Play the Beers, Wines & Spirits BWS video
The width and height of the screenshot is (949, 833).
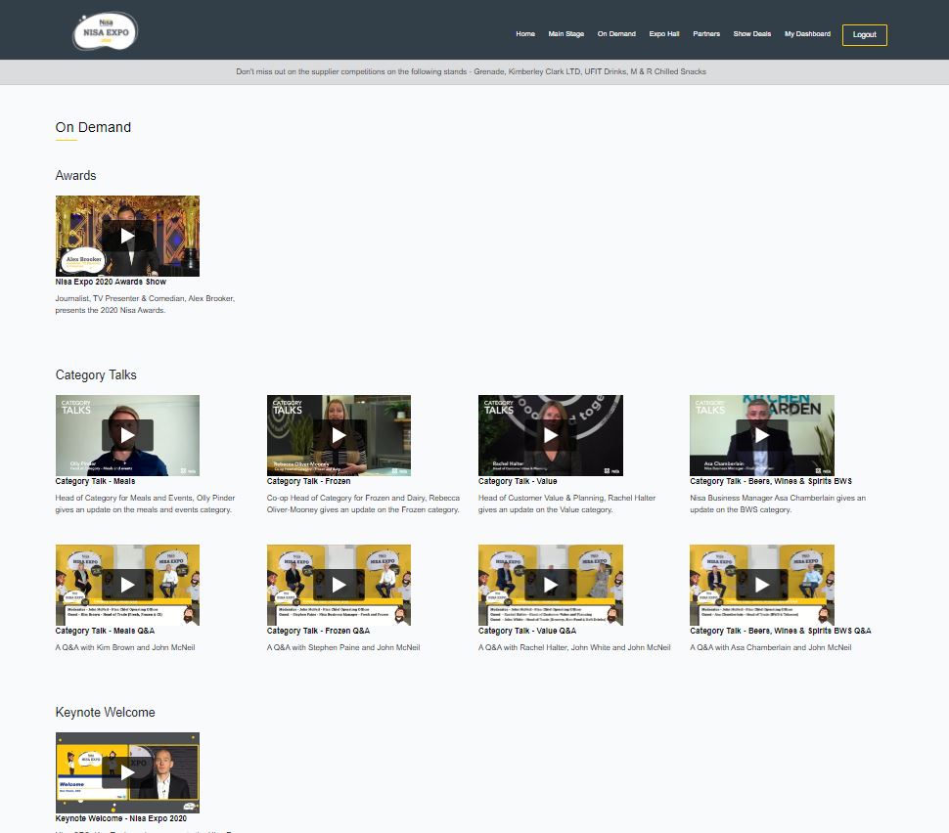coord(761,435)
